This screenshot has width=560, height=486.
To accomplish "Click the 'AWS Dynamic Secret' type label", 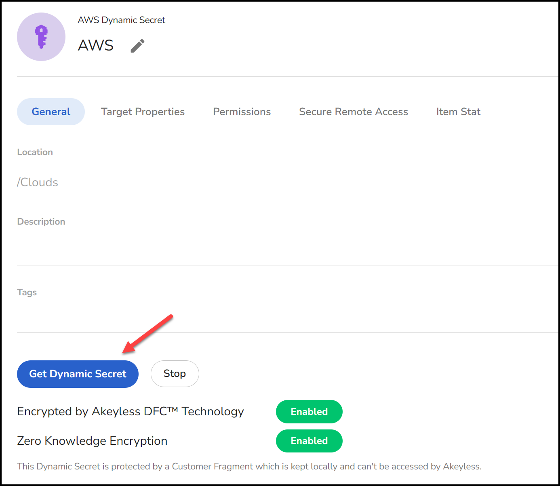I will pos(121,20).
